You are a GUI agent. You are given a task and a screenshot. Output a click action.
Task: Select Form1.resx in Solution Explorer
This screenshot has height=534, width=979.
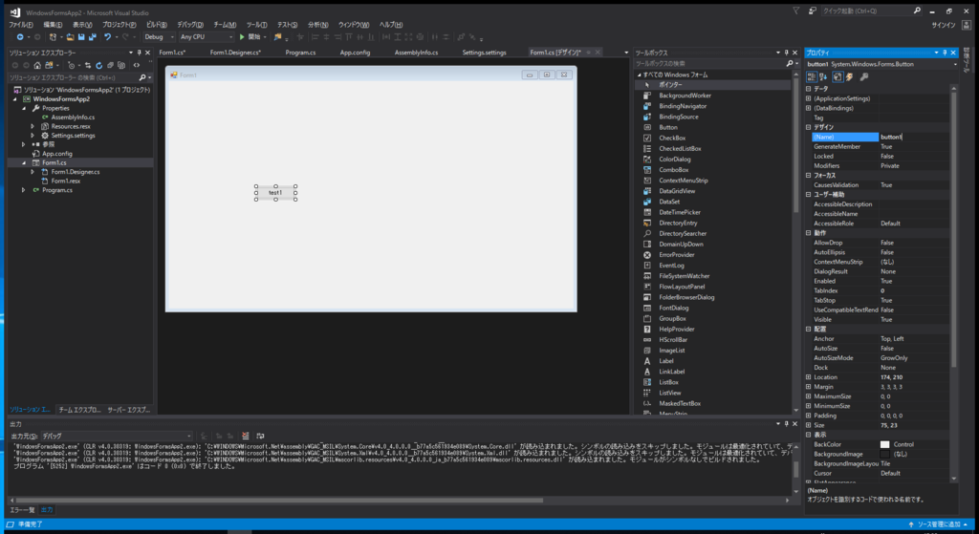coord(66,181)
